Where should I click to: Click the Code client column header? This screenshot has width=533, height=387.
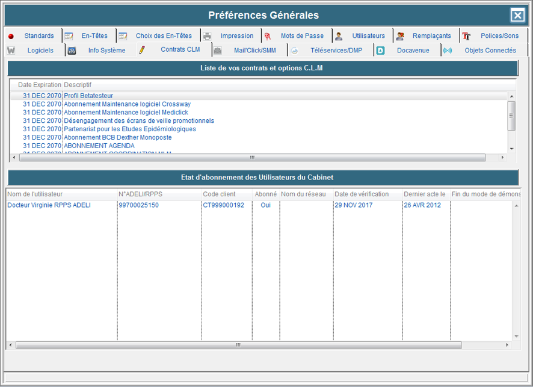coord(219,194)
